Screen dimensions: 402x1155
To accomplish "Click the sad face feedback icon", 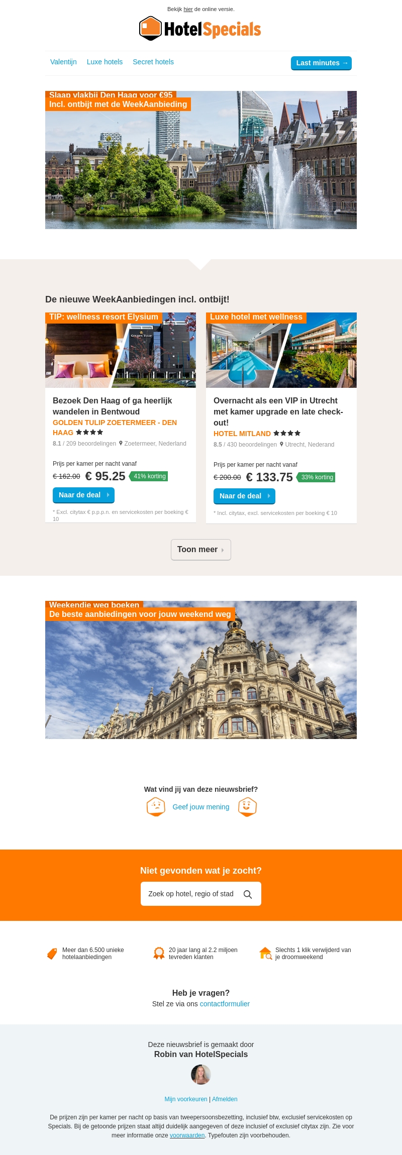I will (x=156, y=807).
